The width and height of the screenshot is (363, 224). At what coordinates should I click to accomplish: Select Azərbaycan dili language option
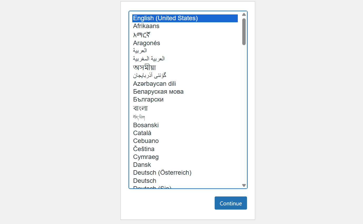154,84
